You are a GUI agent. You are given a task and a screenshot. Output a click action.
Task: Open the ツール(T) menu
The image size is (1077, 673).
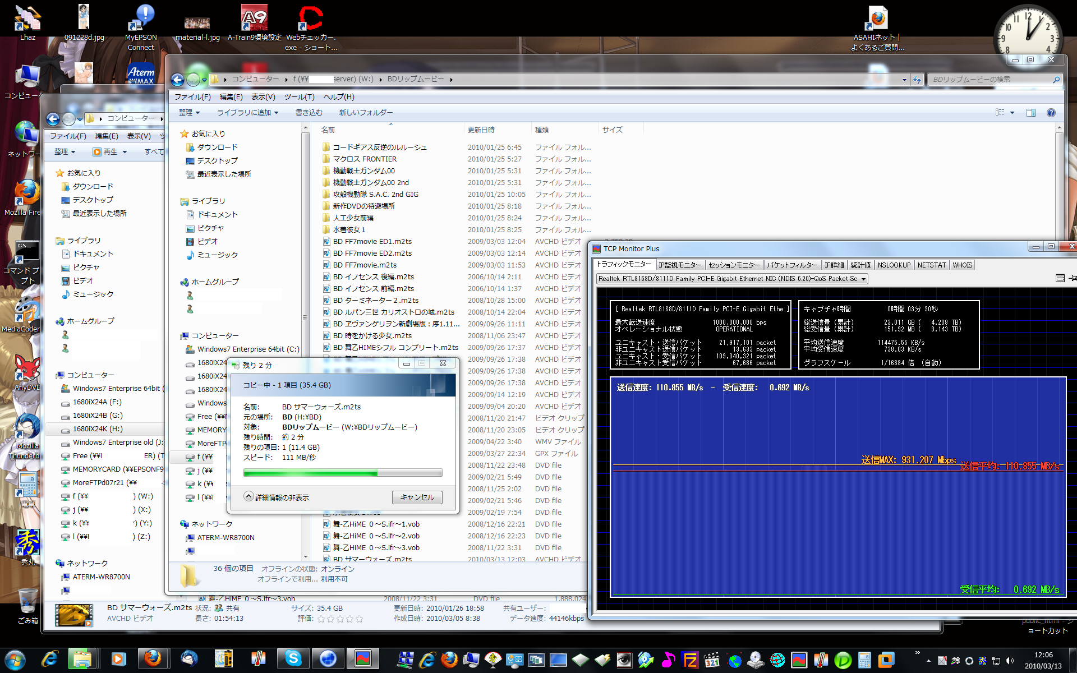click(x=299, y=97)
